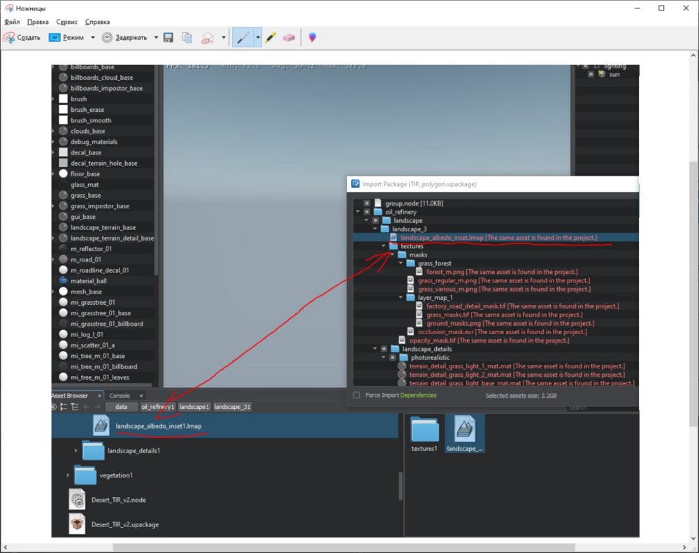This screenshot has width=699, height=553.
Task: Expand the landscape_details1 folder arrow
Action: coord(75,451)
